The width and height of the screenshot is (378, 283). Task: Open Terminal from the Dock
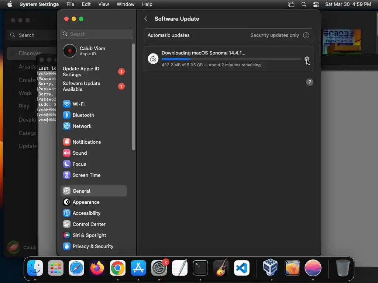tap(200, 268)
